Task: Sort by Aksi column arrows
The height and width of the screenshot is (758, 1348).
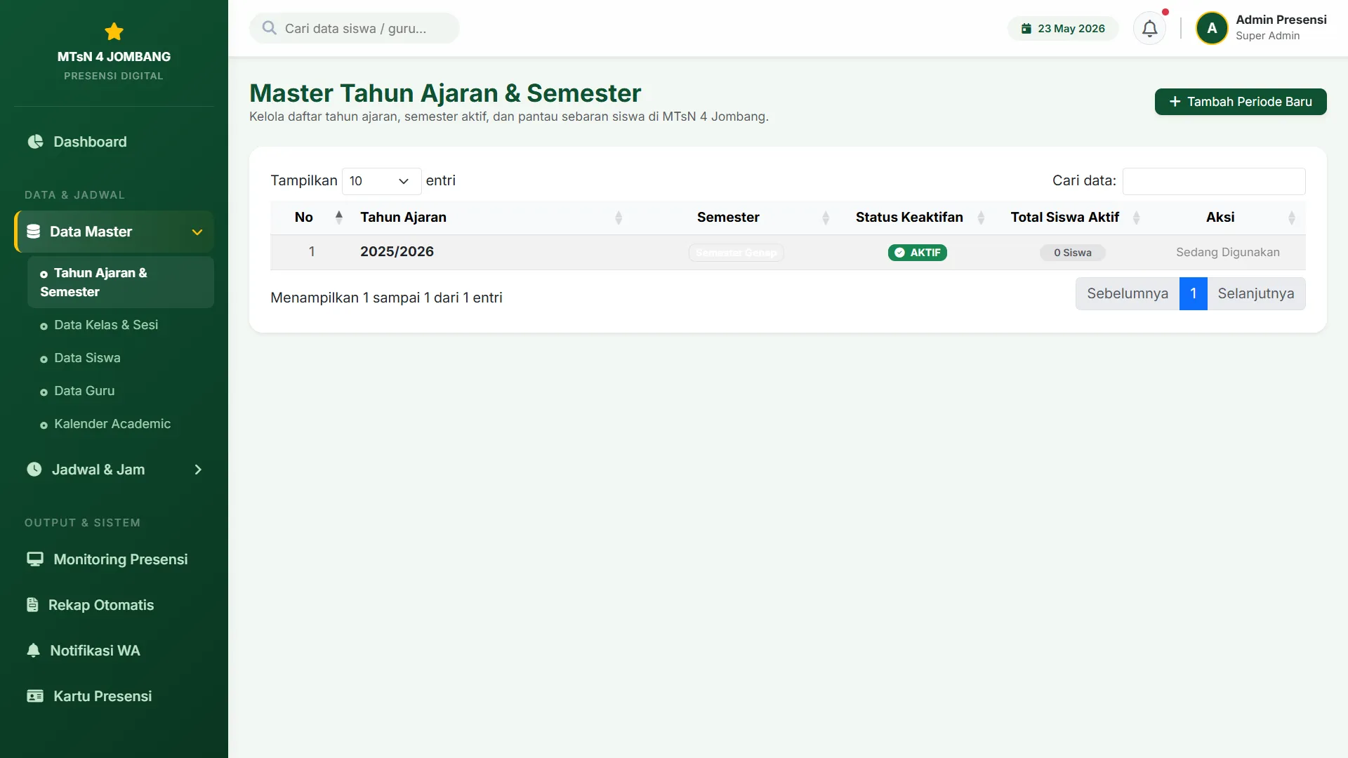Action: (1291, 218)
